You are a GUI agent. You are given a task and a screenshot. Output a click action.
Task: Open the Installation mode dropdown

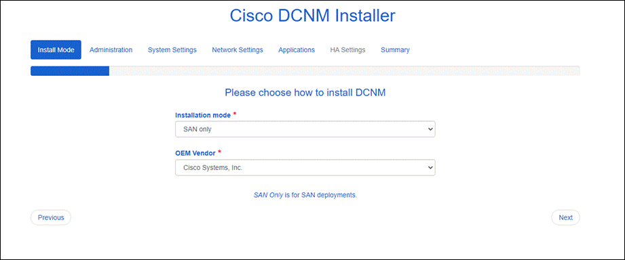pos(305,129)
